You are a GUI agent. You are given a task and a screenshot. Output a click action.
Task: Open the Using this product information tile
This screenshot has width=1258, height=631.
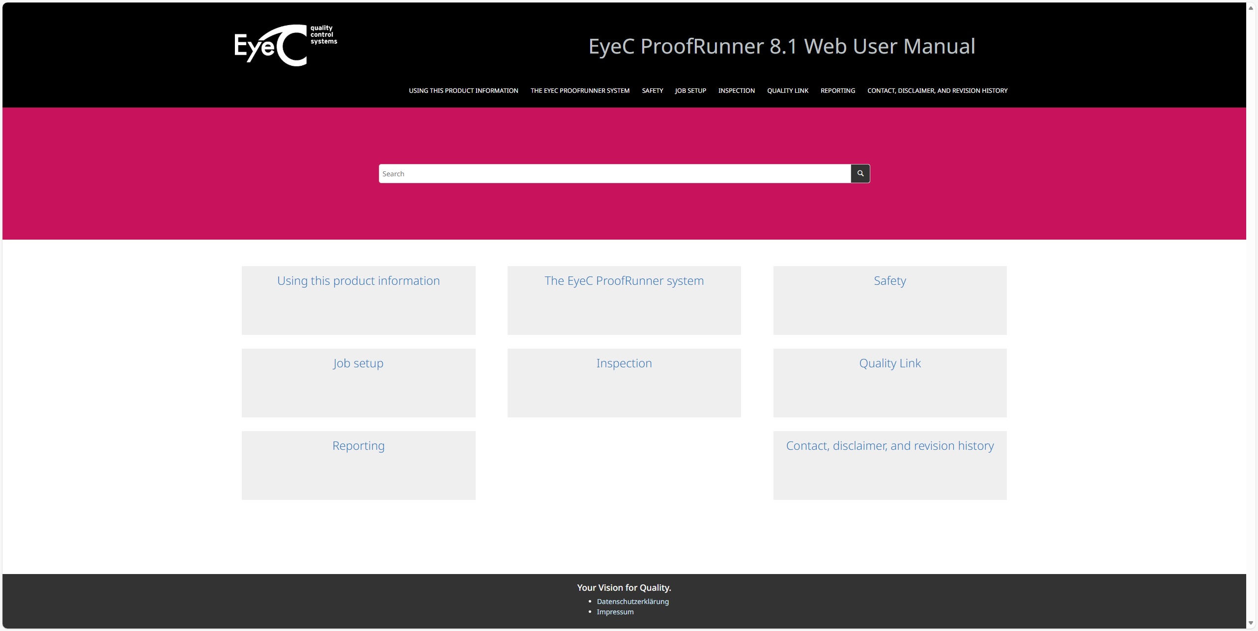(x=358, y=281)
